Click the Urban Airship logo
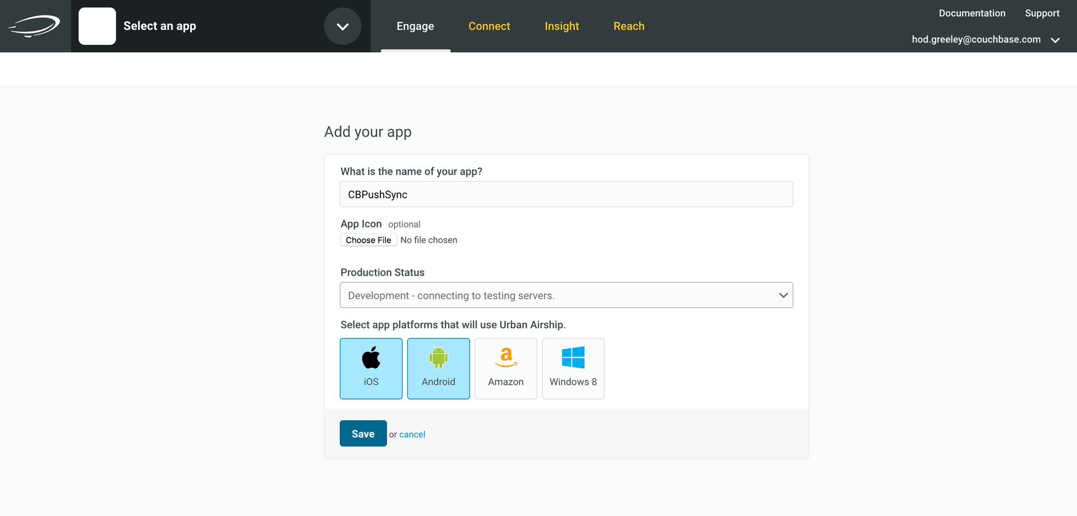Screen dimensions: 1077x516 click(x=34, y=26)
